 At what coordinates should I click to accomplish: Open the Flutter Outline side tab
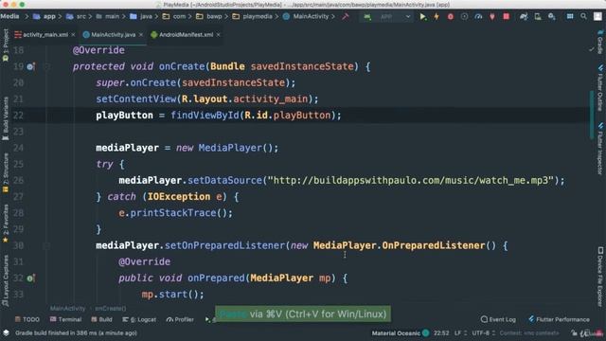tap(599, 87)
